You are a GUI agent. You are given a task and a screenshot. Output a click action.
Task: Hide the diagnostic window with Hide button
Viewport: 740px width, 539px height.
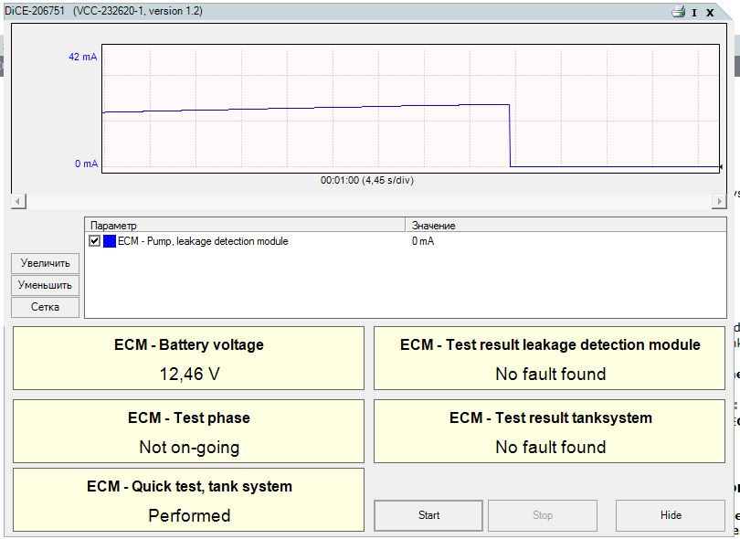(x=671, y=515)
